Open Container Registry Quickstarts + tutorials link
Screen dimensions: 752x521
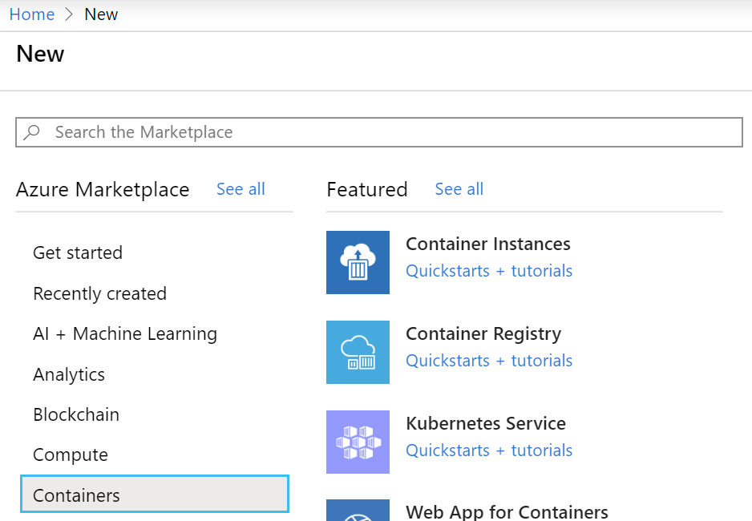tap(489, 361)
